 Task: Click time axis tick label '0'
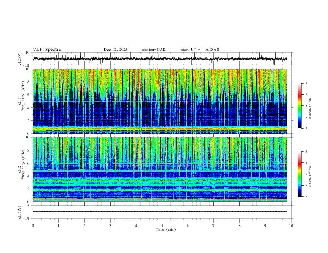click(x=33, y=226)
